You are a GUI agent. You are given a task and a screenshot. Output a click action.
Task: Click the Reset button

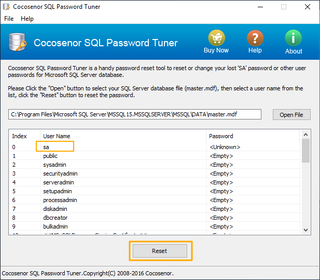160,251
